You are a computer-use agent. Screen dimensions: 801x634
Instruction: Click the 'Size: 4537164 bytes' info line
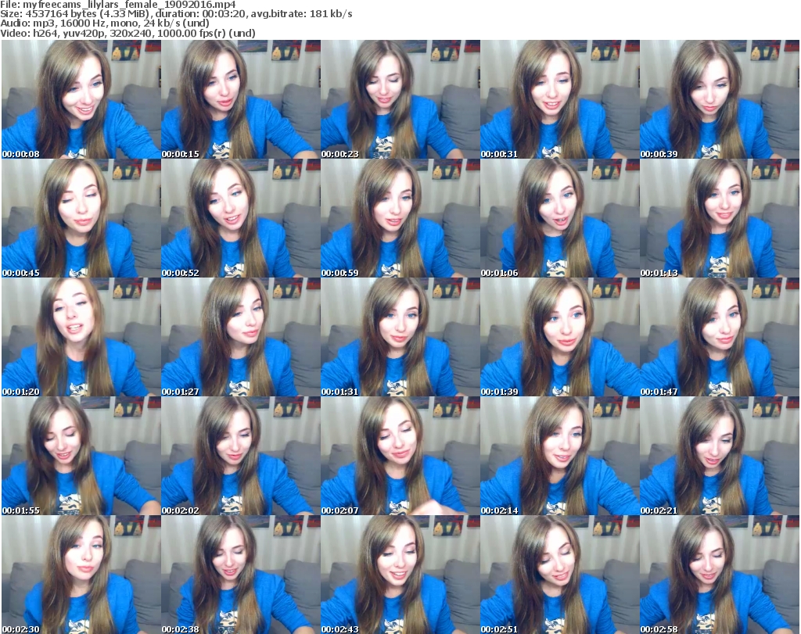[176, 14]
